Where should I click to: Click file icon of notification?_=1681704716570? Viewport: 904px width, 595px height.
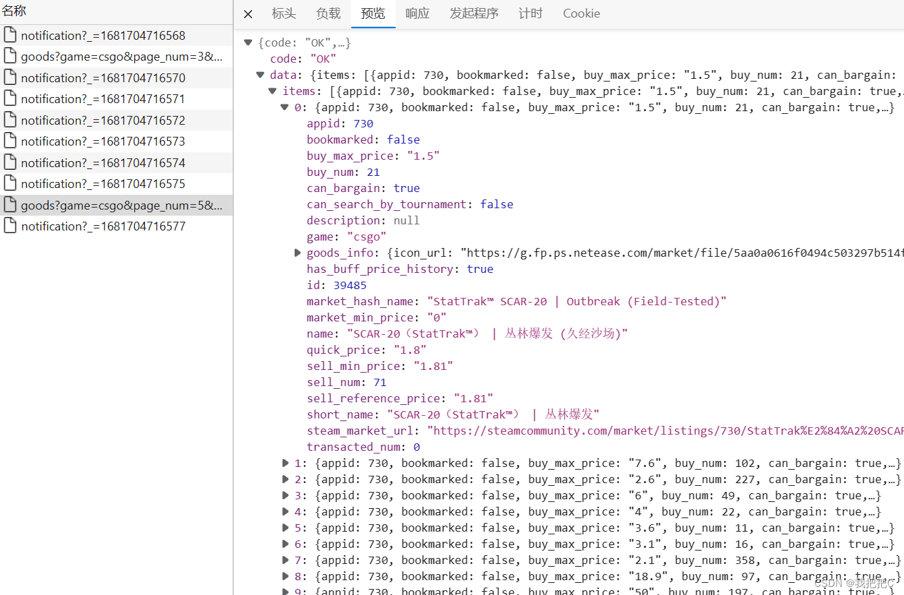point(10,77)
